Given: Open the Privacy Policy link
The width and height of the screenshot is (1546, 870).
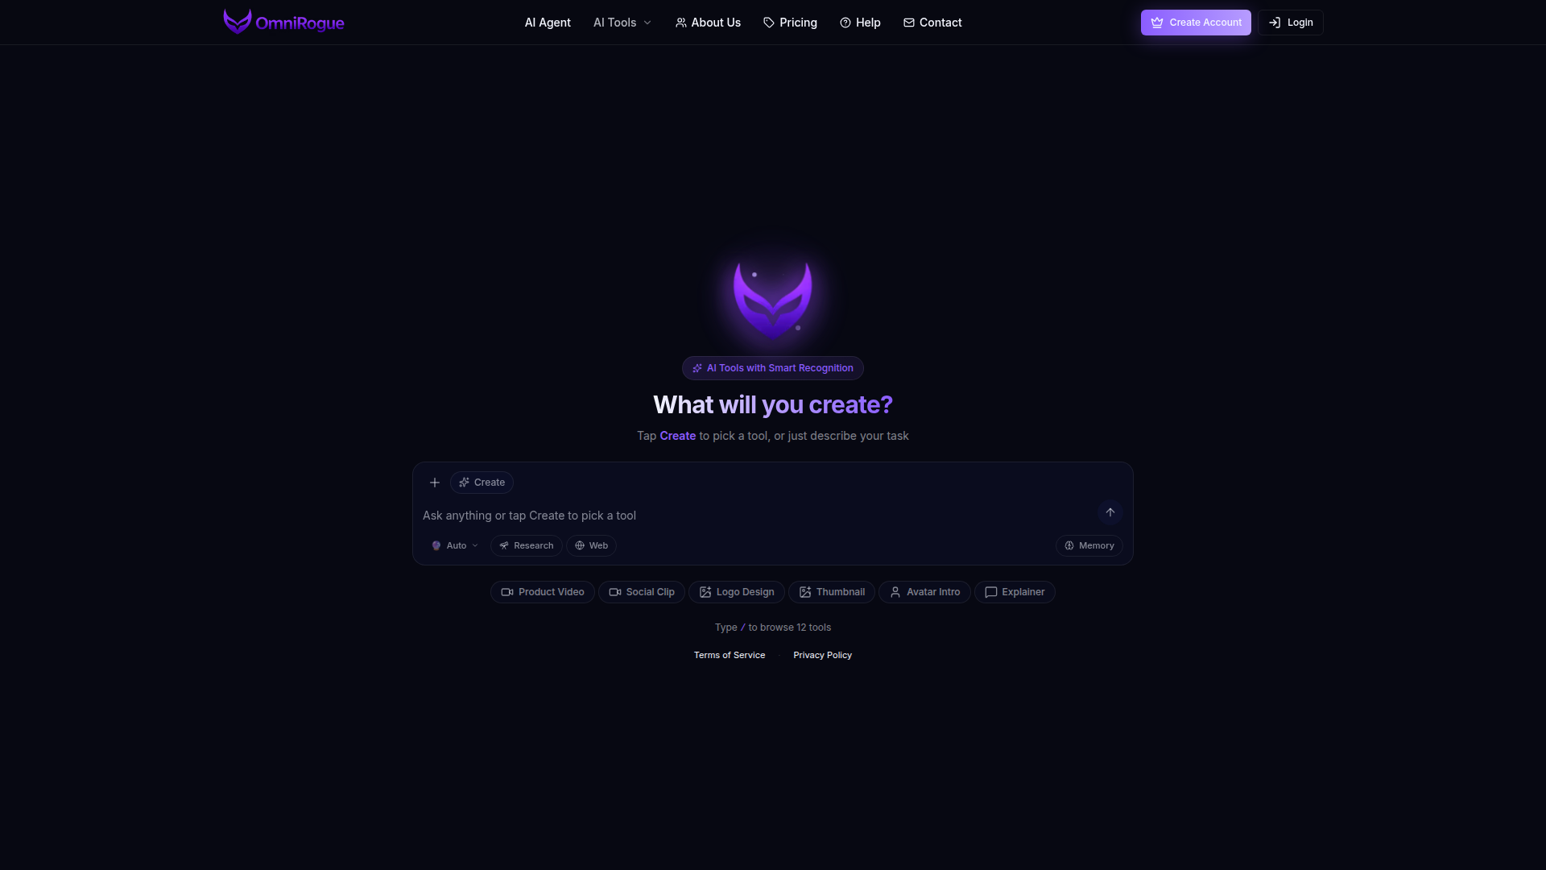Looking at the screenshot, I should coord(822,655).
